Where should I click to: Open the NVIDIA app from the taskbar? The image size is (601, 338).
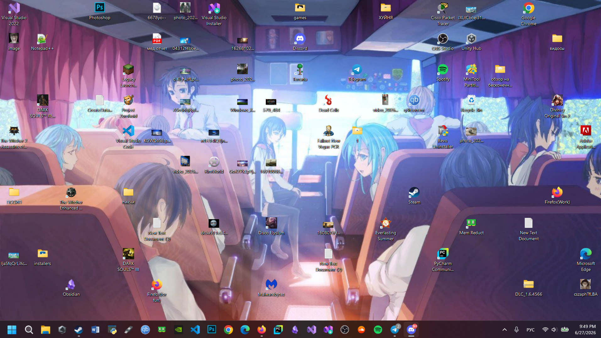click(178, 330)
